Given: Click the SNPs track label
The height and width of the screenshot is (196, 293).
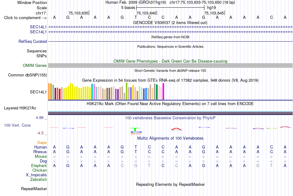Looking at the screenshot, I should [42, 56].
